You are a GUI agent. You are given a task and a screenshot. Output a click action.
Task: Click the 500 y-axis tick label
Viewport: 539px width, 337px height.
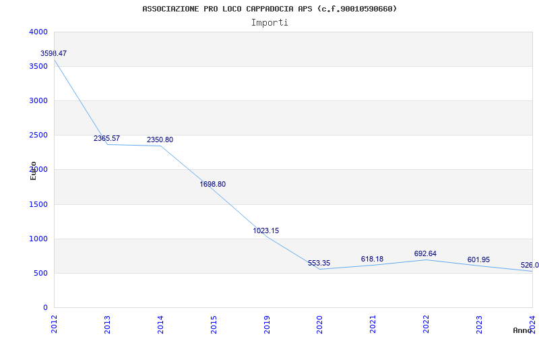41,274
